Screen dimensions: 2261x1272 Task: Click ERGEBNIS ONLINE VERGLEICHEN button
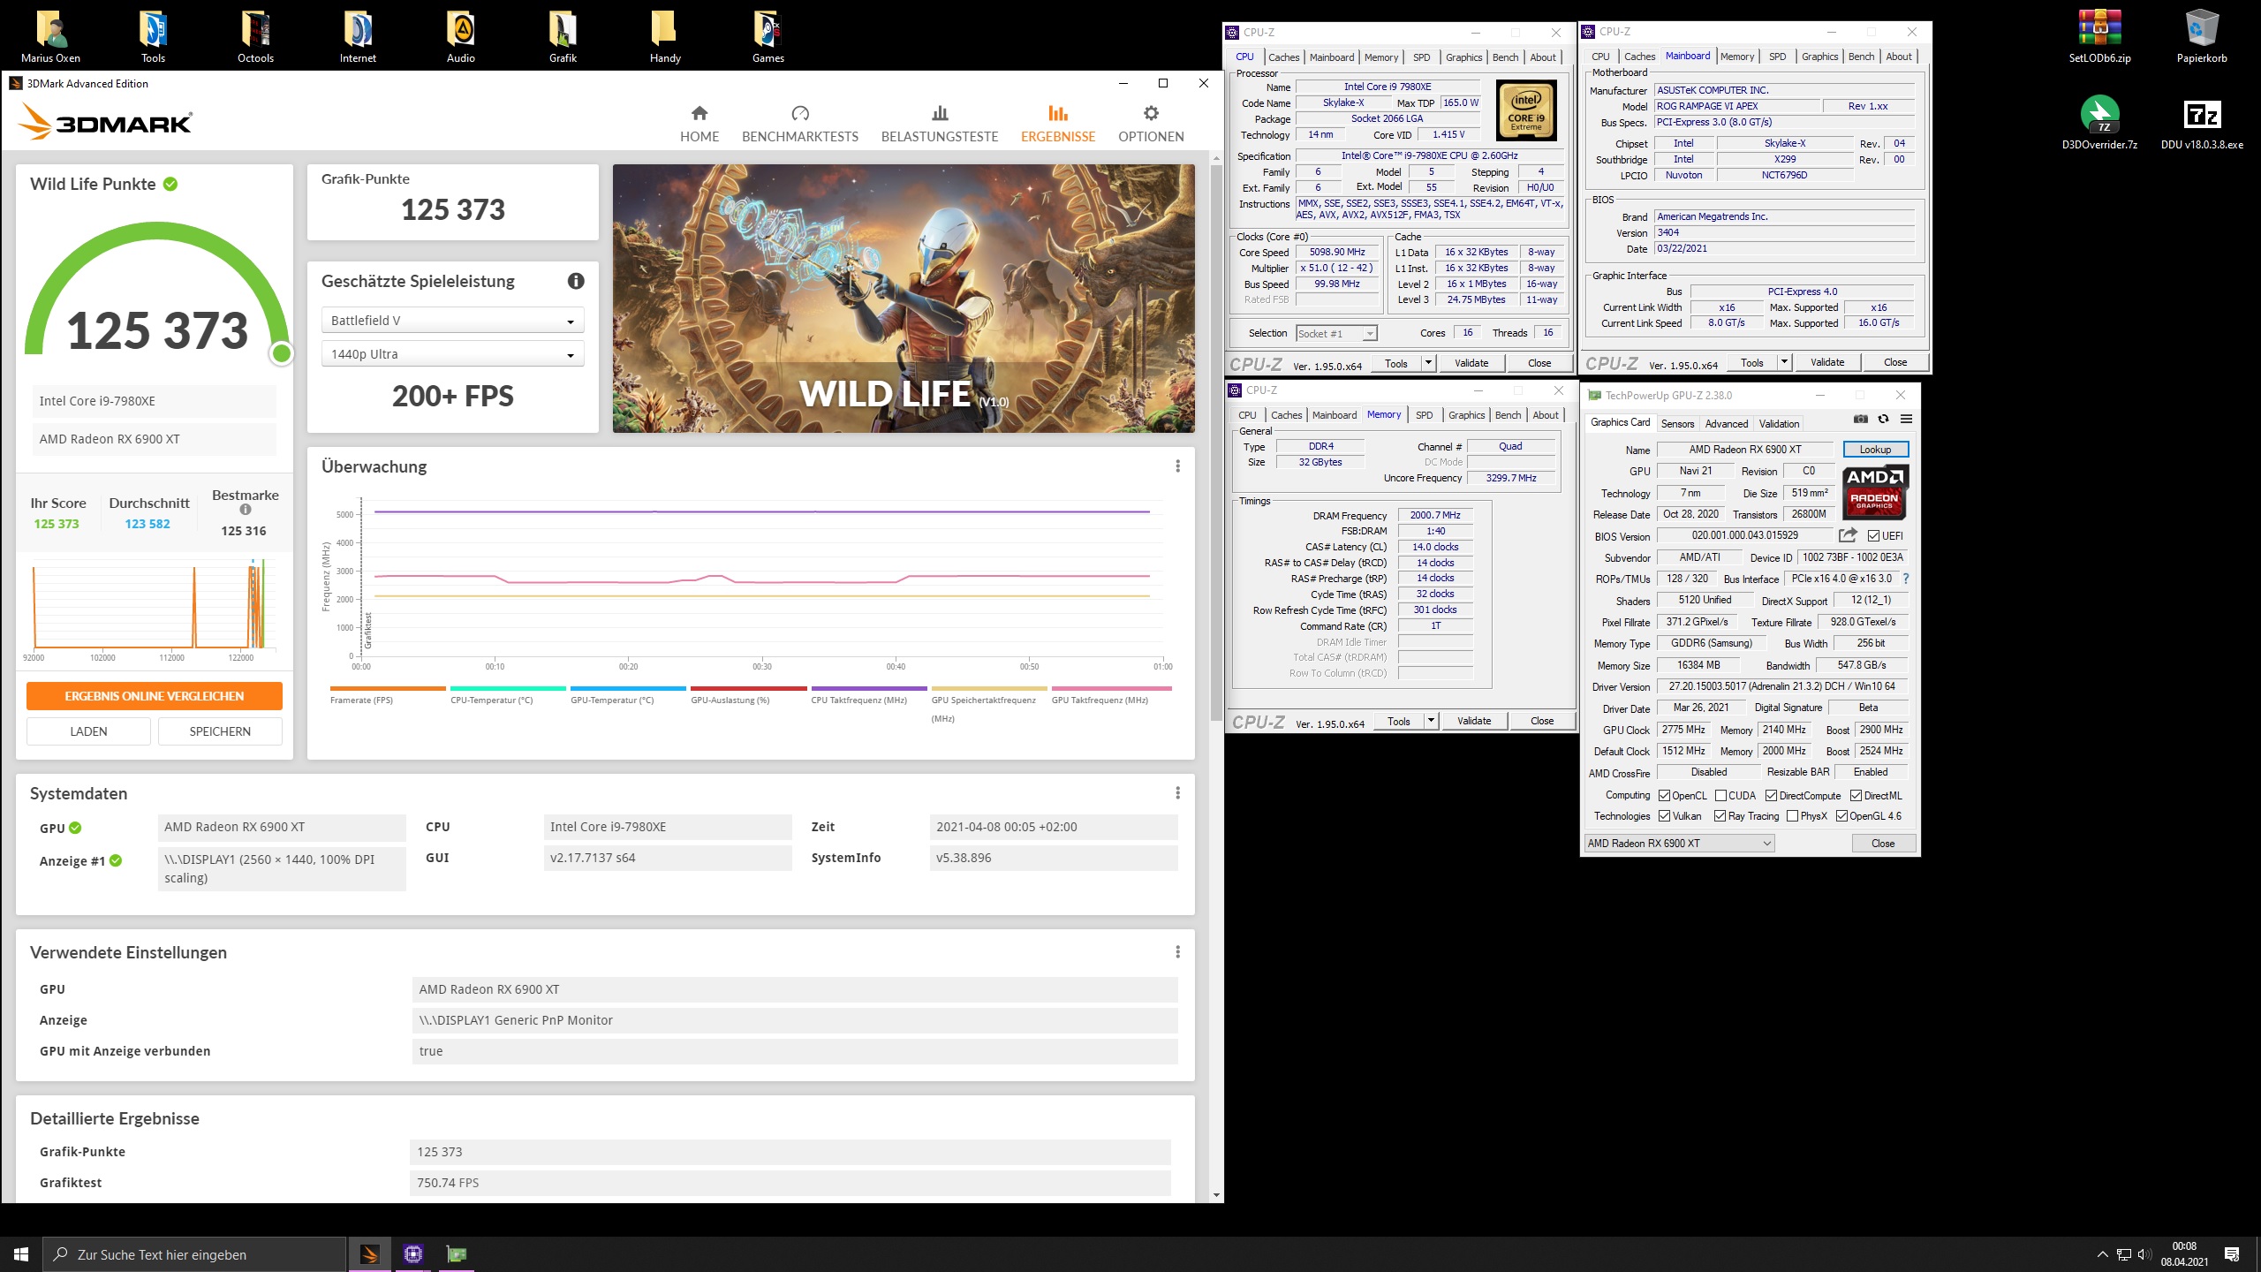(155, 696)
